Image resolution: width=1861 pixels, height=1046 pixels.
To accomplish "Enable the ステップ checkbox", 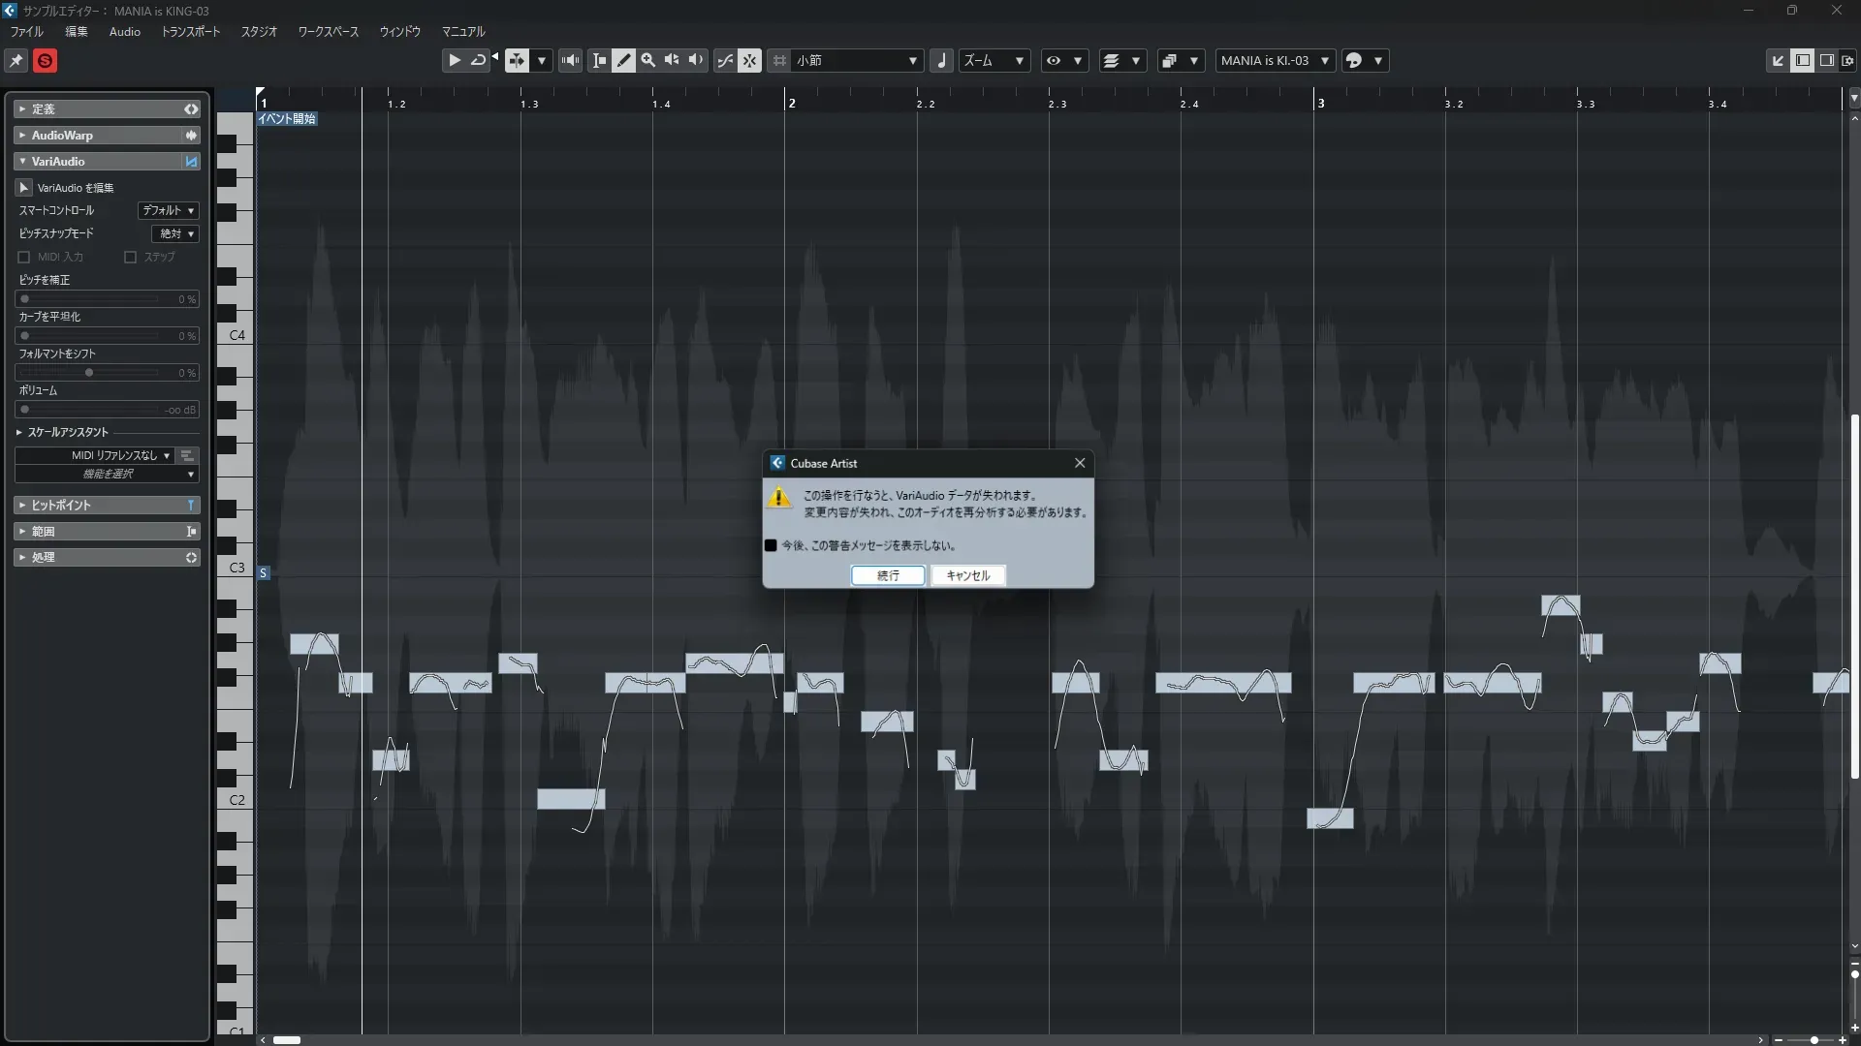I will (x=131, y=257).
